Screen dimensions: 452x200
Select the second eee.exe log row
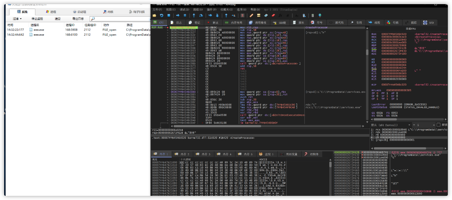coord(38,34)
